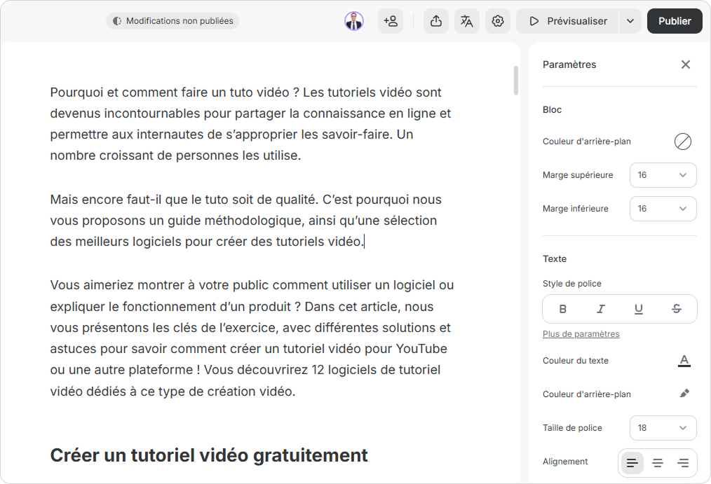The image size is (711, 484).
Task: Expand the Marge inférieure dropdown
Action: click(x=663, y=209)
